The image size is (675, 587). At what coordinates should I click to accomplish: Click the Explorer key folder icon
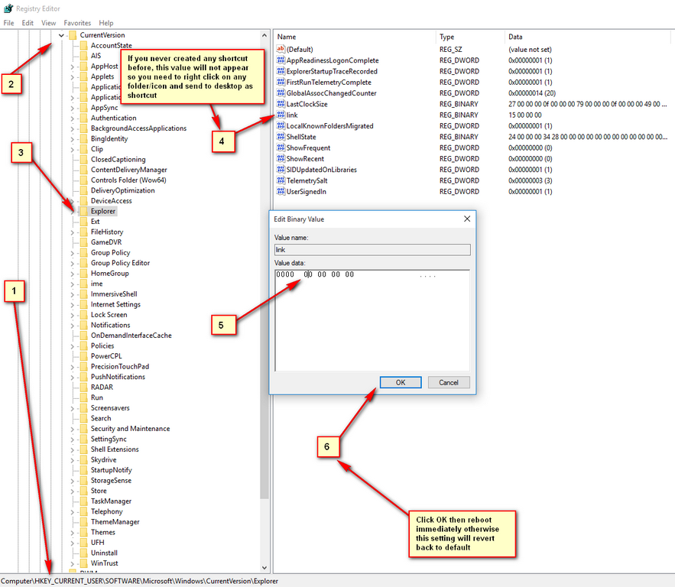click(x=83, y=211)
